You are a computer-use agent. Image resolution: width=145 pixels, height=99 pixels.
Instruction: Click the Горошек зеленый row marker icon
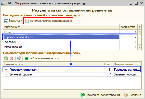(6, 69)
